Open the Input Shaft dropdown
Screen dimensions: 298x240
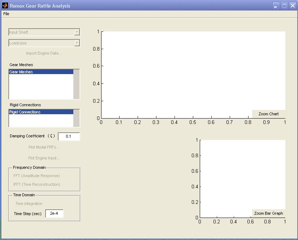(x=44, y=32)
